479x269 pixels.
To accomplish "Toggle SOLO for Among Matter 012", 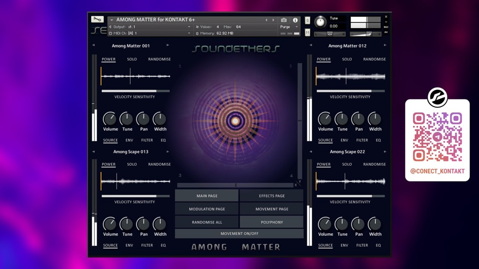I will click(x=347, y=59).
